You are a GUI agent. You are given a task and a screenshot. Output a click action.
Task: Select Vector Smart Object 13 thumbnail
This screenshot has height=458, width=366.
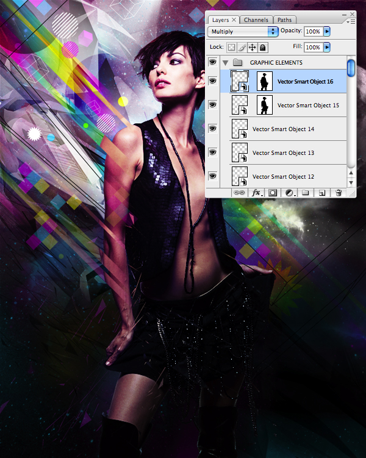point(240,152)
